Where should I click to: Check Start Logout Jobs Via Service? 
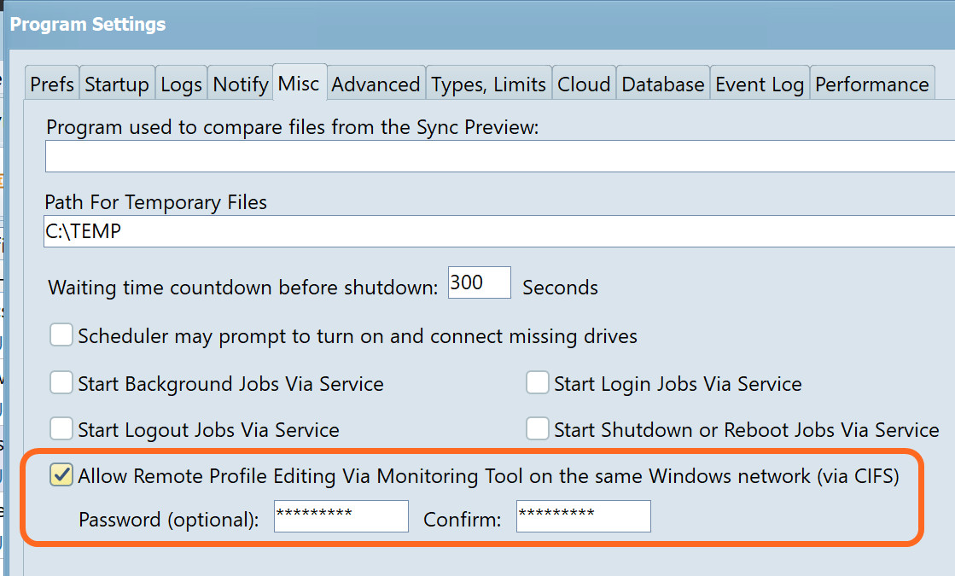click(x=61, y=429)
